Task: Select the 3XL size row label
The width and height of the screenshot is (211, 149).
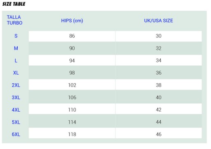Action: tap(16, 98)
